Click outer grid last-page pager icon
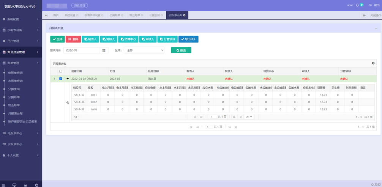 236,127
